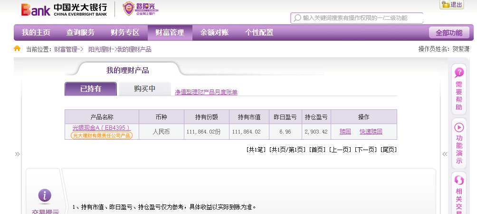Viewport: 477px width, 214px height.
Task: Focus the keyword function search field
Action: pyautogui.click(x=356, y=18)
